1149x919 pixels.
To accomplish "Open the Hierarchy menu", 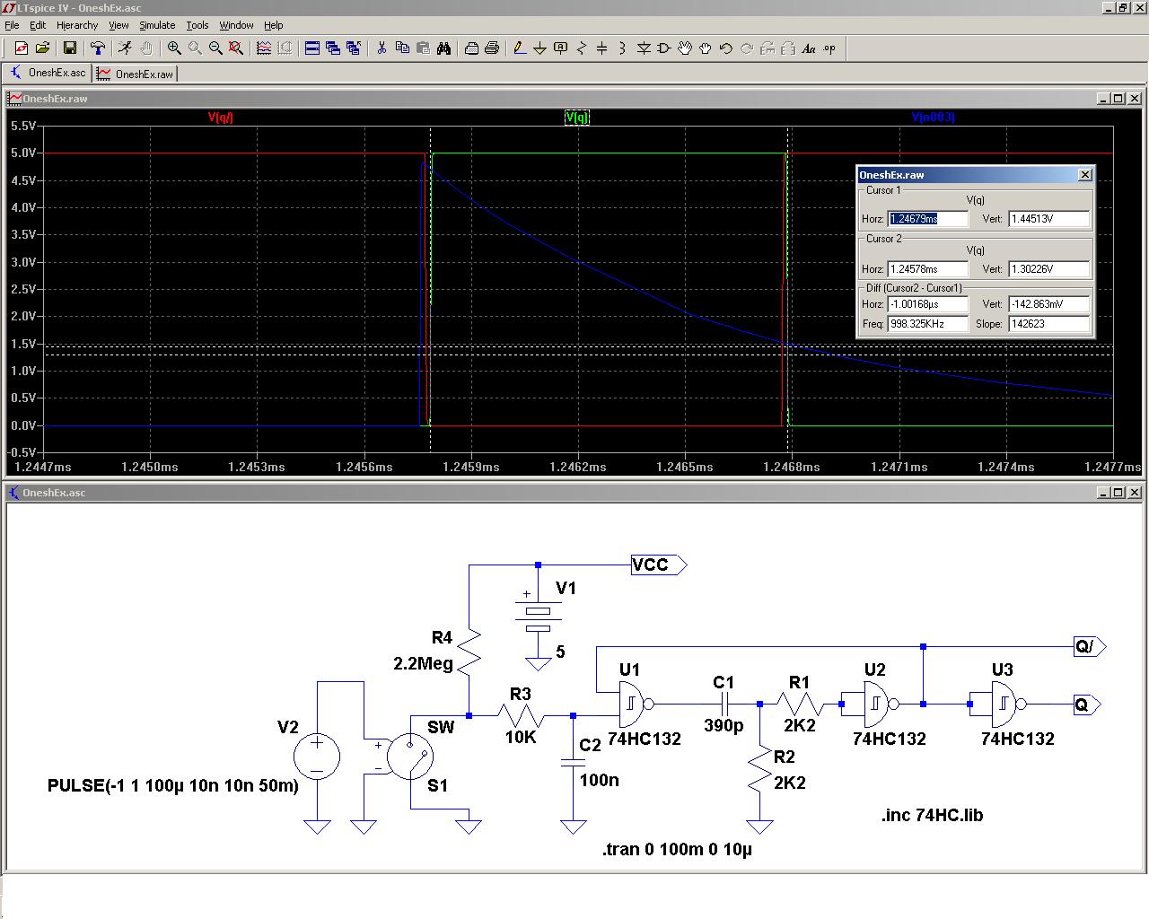I will (x=77, y=25).
